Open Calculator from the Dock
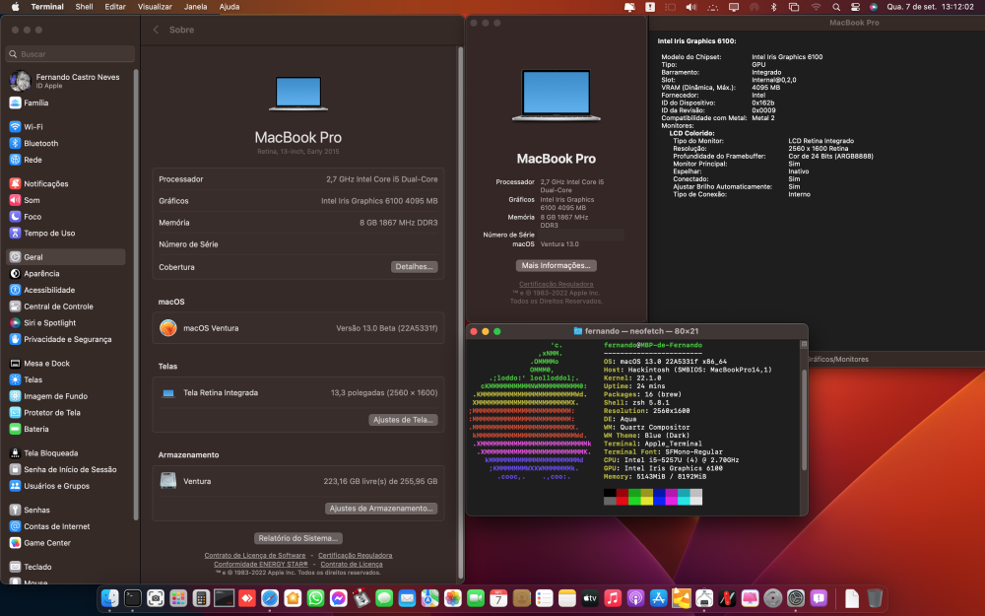 click(201, 598)
